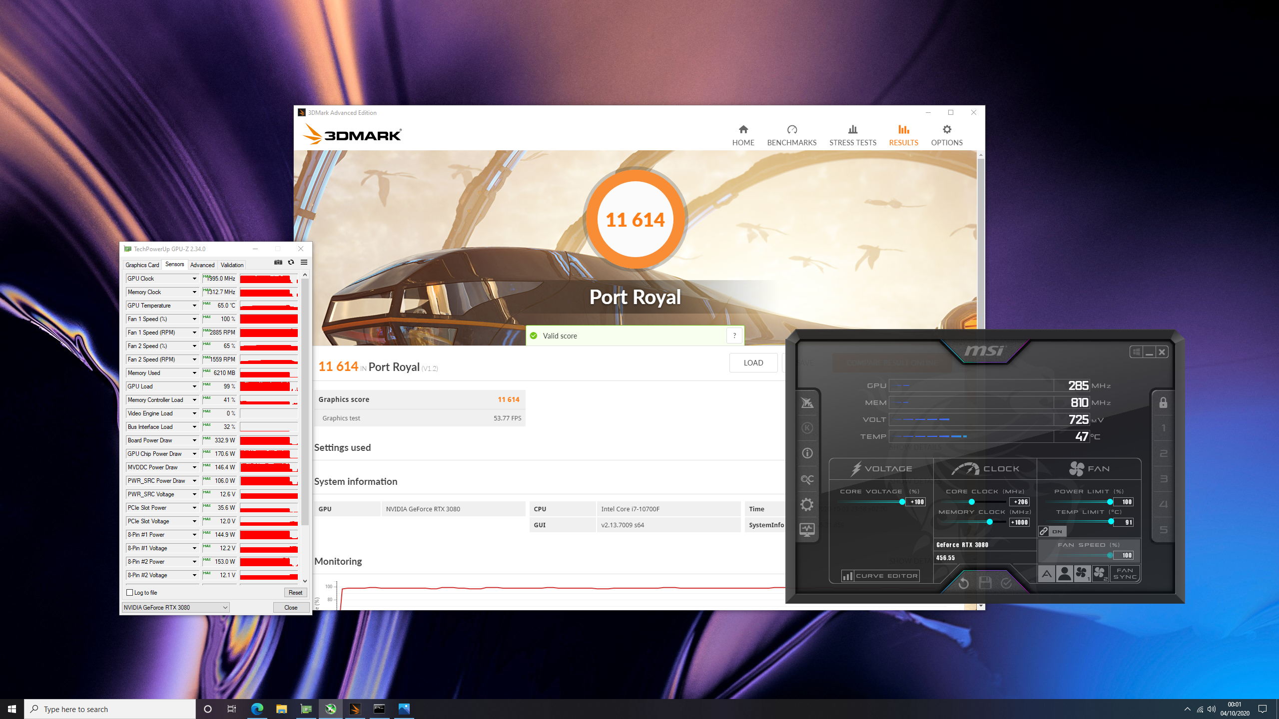Launch Afterburner OC Scanner icon

[x=807, y=479]
